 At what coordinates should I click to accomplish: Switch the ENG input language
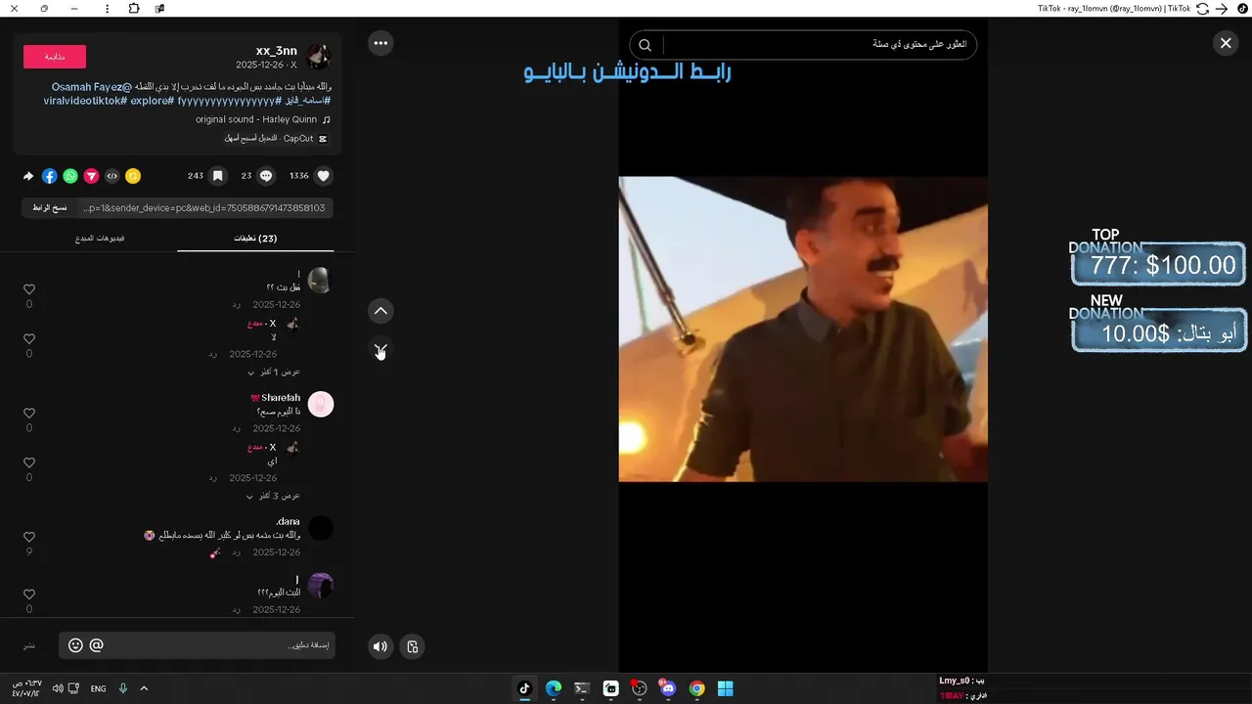[x=98, y=689]
